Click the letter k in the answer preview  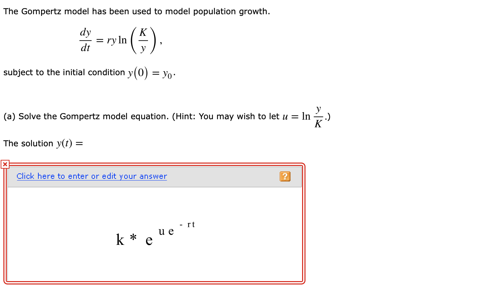pos(119,239)
